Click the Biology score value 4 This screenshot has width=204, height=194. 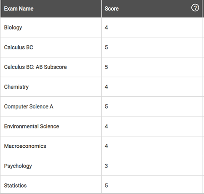106,27
